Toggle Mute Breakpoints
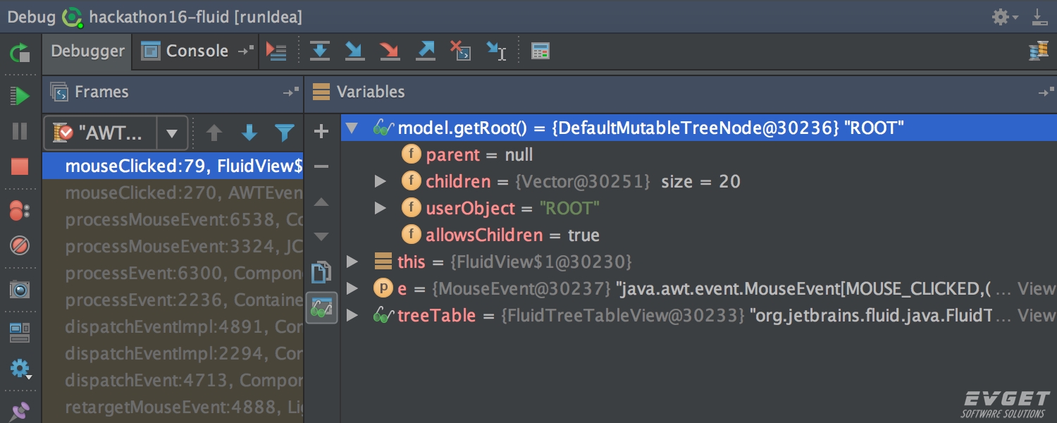Viewport: 1057px width, 423px height. [x=20, y=245]
